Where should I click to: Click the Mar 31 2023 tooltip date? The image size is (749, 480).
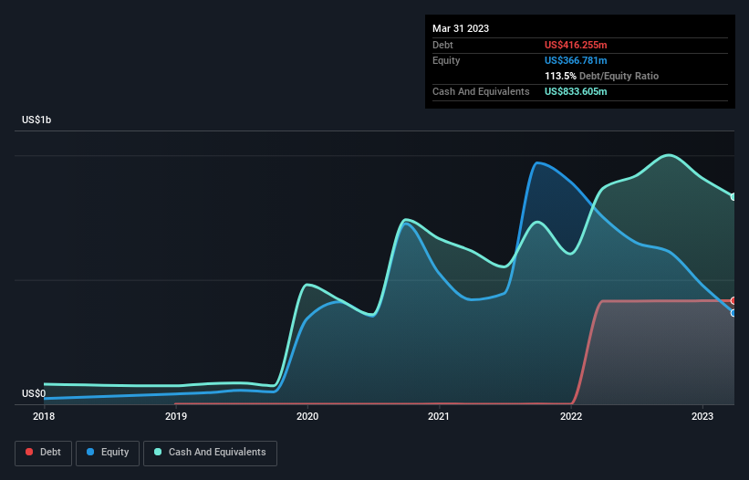[x=461, y=28]
